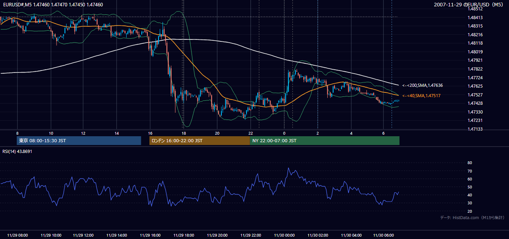The width and height of the screenshot is (509, 239).
Task: Click RSI axis level 60
Action: [470, 179]
